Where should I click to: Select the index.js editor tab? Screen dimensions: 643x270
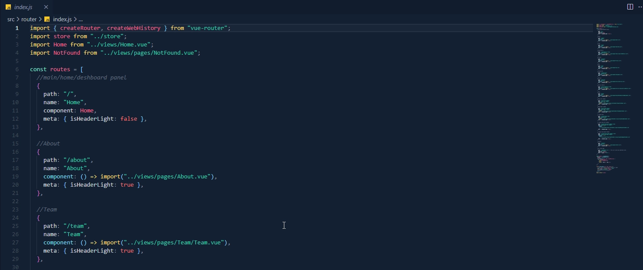pos(24,7)
